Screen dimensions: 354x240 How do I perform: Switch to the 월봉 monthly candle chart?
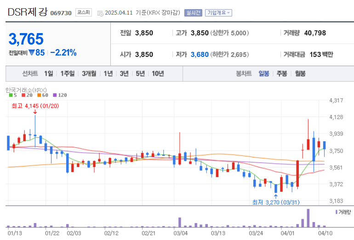tap(300, 73)
